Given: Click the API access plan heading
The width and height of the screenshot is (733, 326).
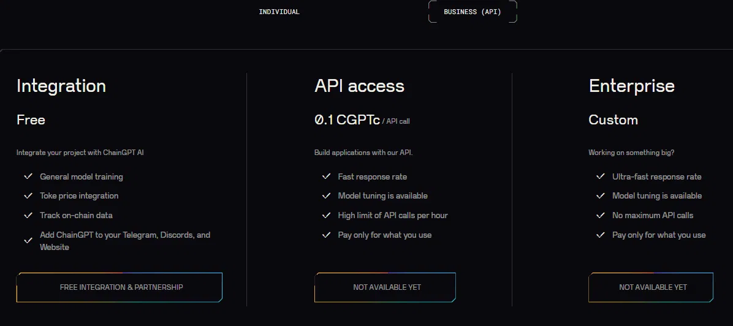Looking at the screenshot, I should click(359, 86).
